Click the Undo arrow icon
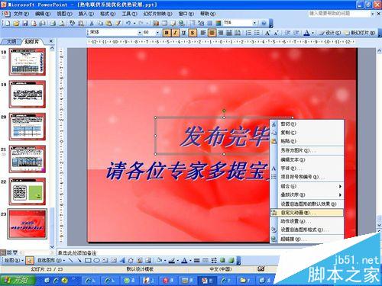Screen dimensions: 382x286 pyautogui.click(x=128, y=24)
